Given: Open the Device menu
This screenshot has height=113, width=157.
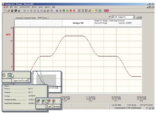Looking at the screenshot, I should (x=34, y=7).
